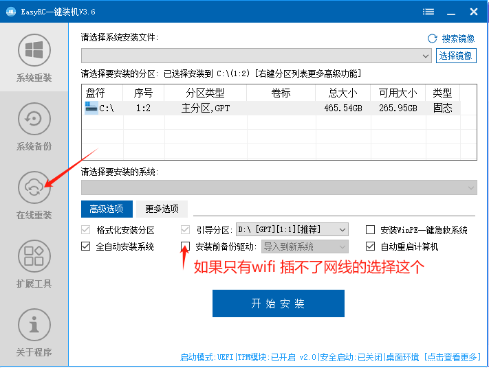Image resolution: width=489 pixels, height=368 pixels.
Task: Click the 可用大小 column header
Action: pos(398,93)
